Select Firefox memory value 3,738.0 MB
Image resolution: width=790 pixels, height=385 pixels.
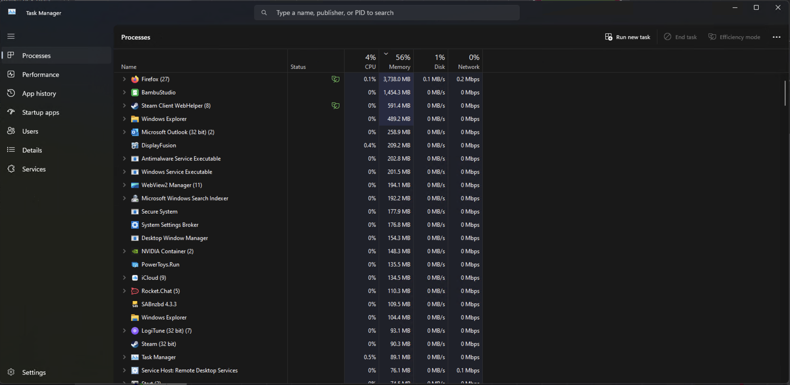[x=397, y=79]
